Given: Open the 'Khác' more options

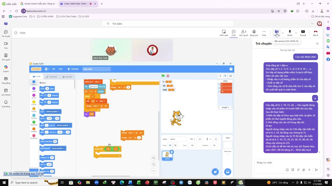Looking at the screenshot, I should point(264,33).
